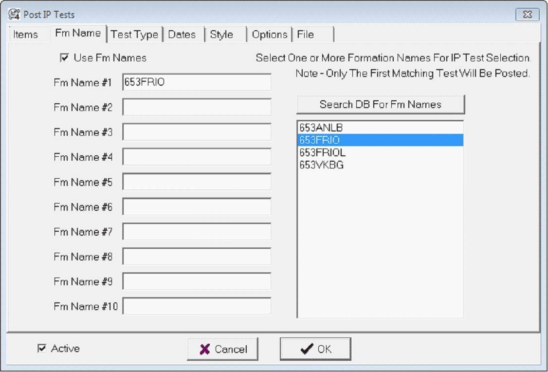Image resolution: width=548 pixels, height=372 pixels.
Task: Focus the Fm Name #2 text box
Action: [x=197, y=107]
